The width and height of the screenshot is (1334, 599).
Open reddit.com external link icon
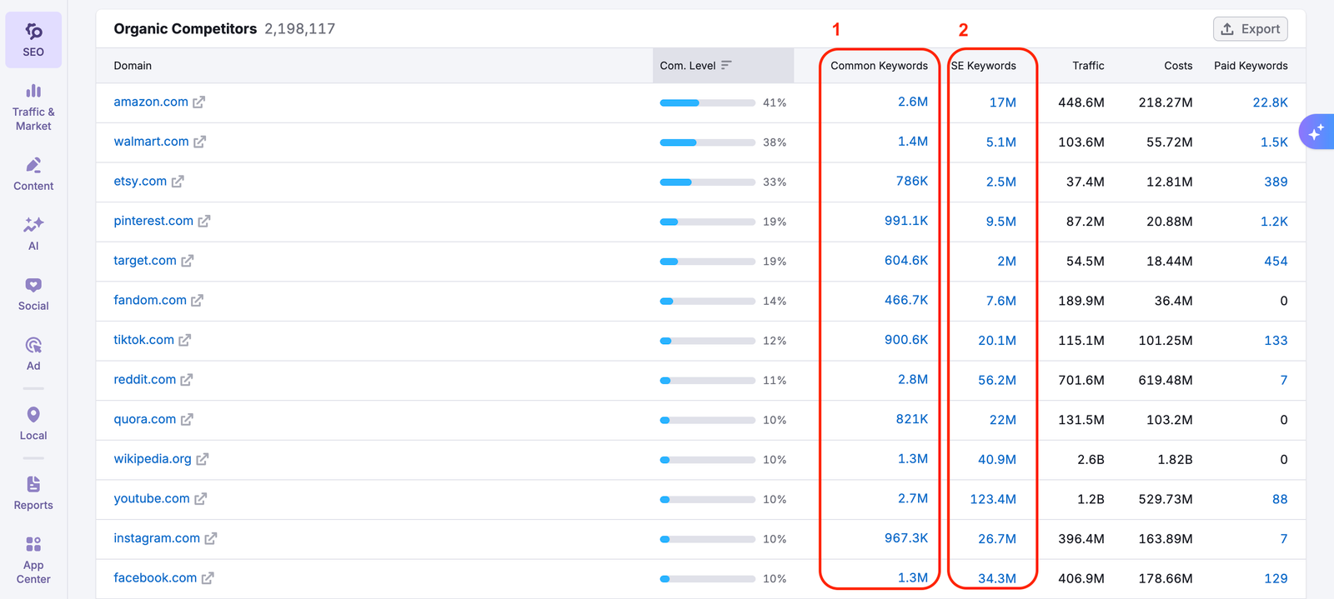click(186, 380)
